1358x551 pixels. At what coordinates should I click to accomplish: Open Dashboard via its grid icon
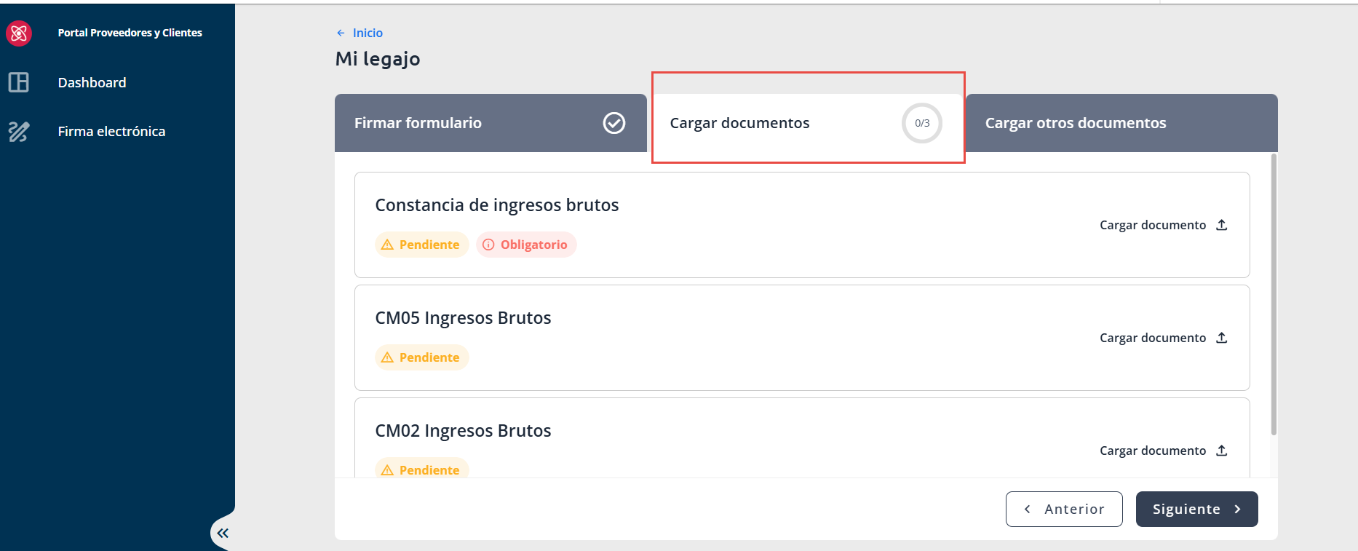(x=19, y=82)
